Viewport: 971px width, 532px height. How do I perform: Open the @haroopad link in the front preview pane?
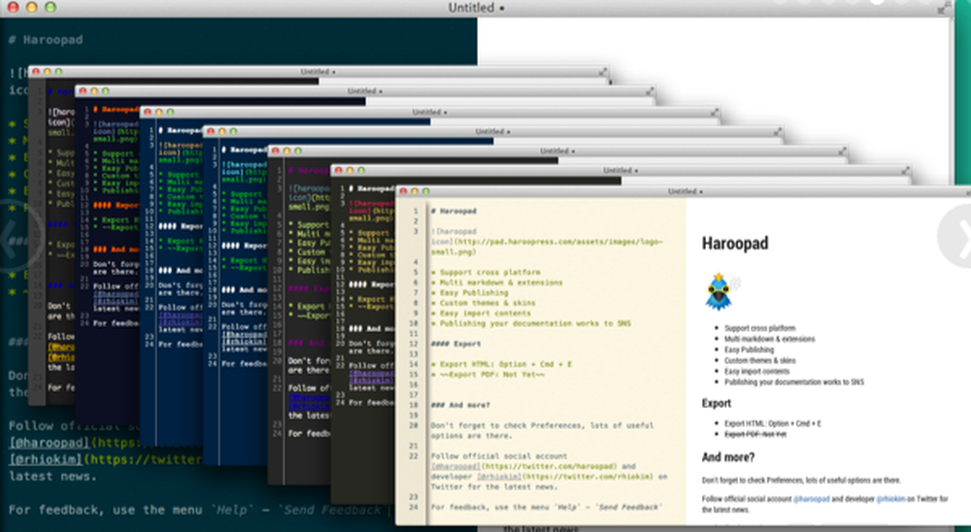point(811,499)
